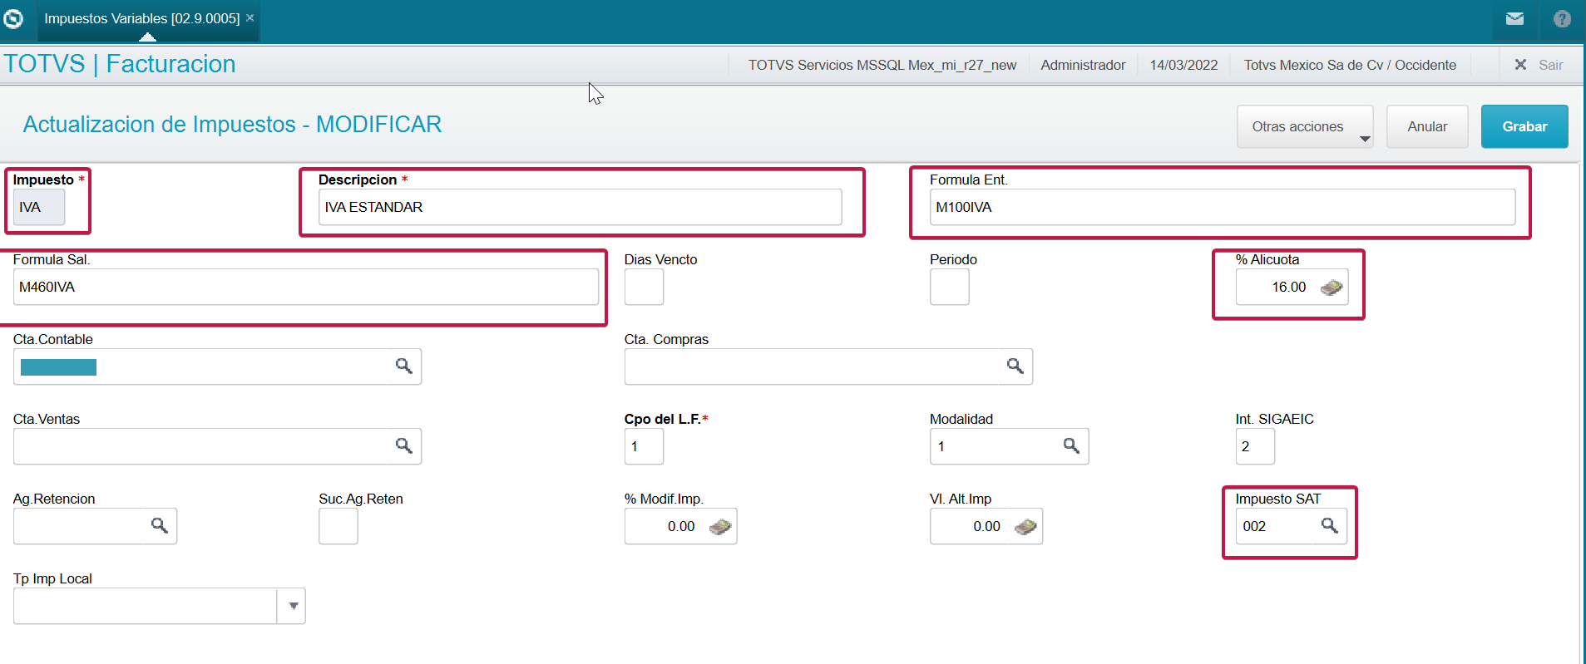
Task: Click the Suc.Ag.Reten input box
Action: coord(338,526)
